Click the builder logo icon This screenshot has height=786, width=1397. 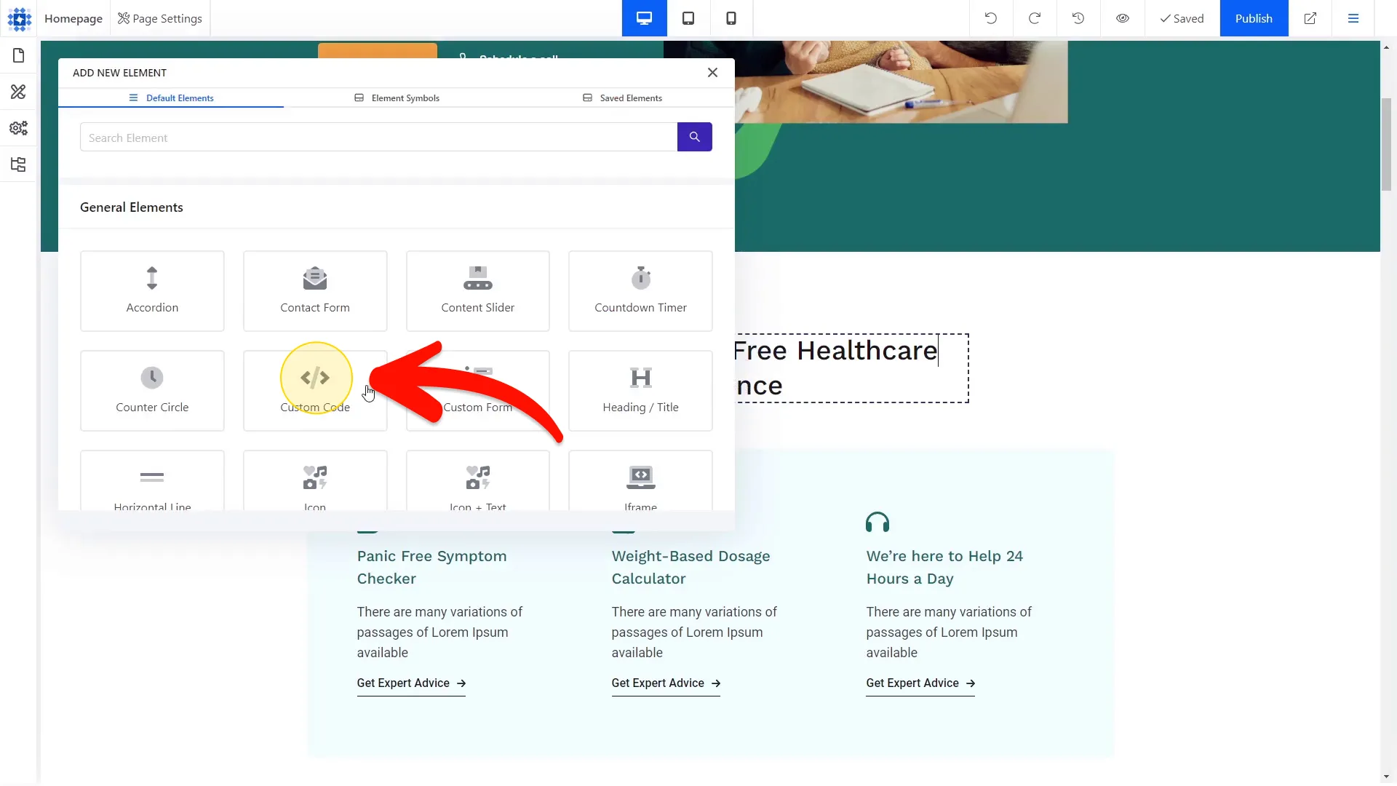(x=19, y=18)
